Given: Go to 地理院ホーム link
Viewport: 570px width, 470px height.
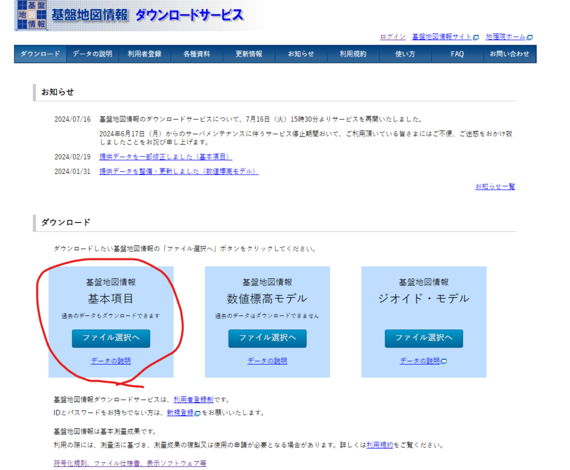Looking at the screenshot, I should coord(505,37).
